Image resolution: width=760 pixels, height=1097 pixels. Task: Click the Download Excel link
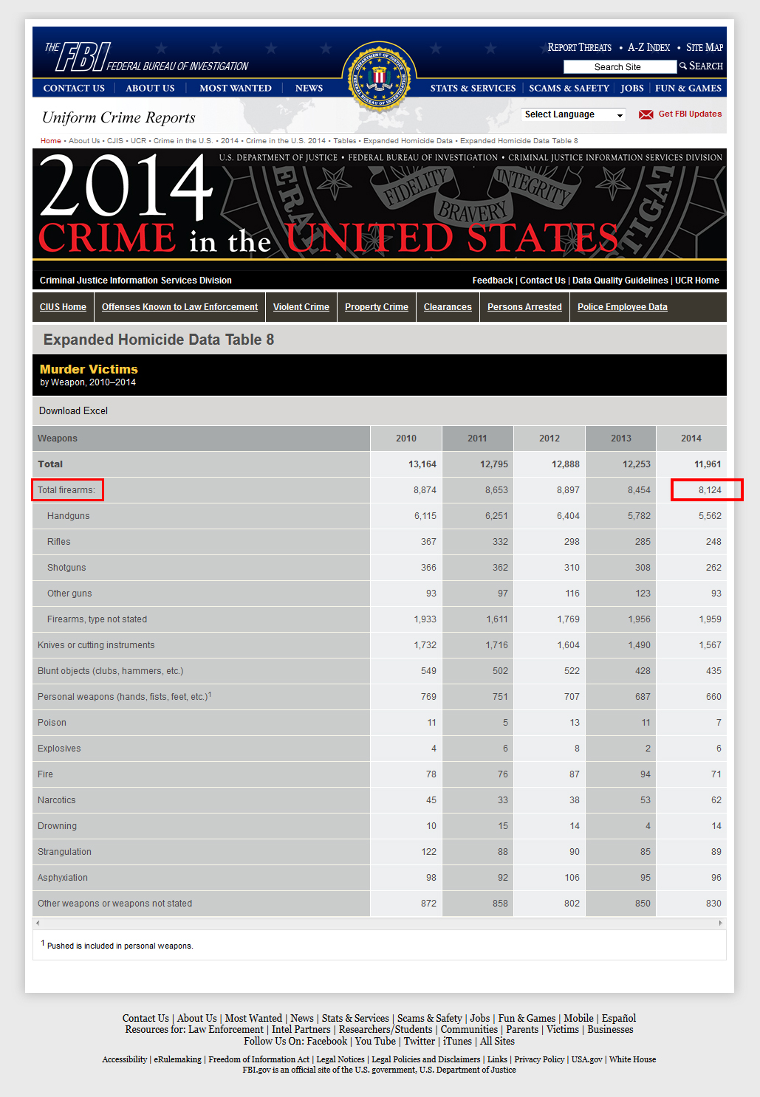pos(73,411)
